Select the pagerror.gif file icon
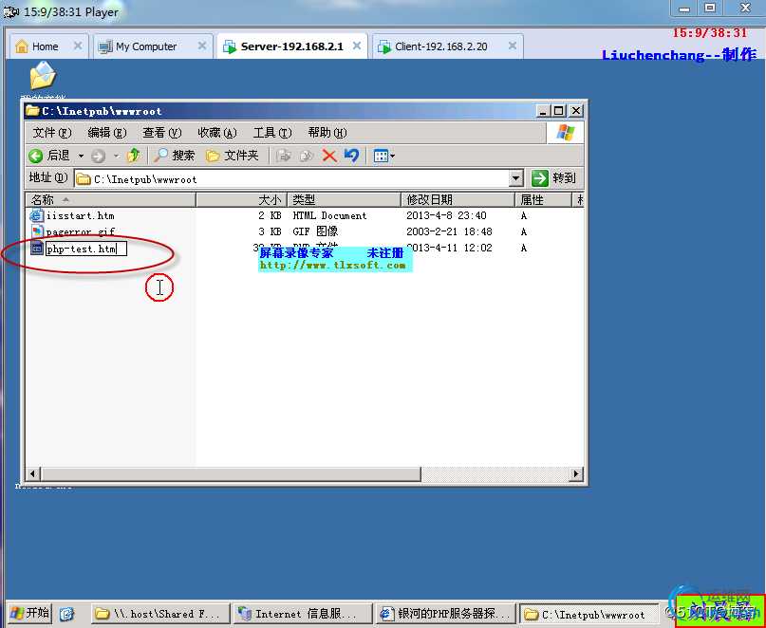The height and width of the screenshot is (628, 766). pyautogui.click(x=37, y=231)
